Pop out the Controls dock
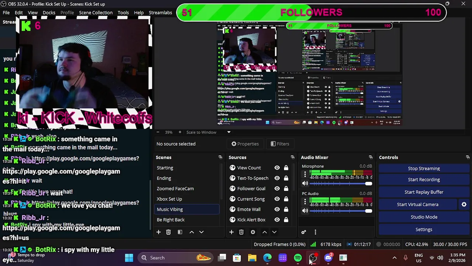Screen dimensions: 472x266 468,157
